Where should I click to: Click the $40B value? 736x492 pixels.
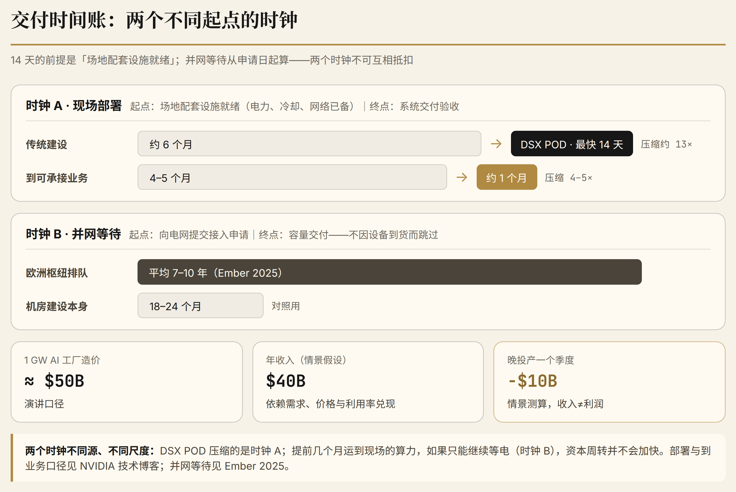(x=286, y=381)
